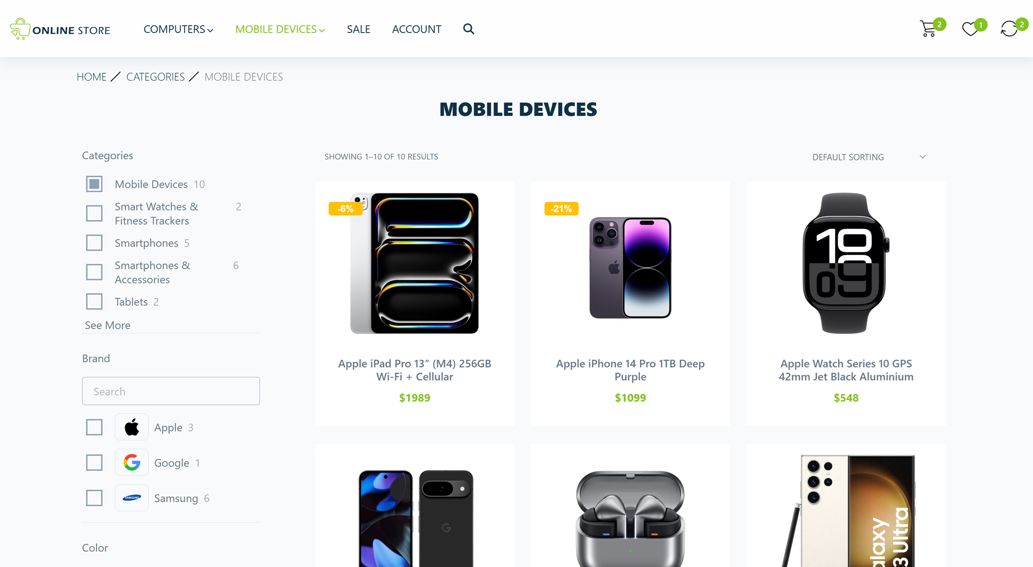Image resolution: width=1033 pixels, height=567 pixels.
Task: Expand the Computers menu dropdown
Action: coord(178,29)
